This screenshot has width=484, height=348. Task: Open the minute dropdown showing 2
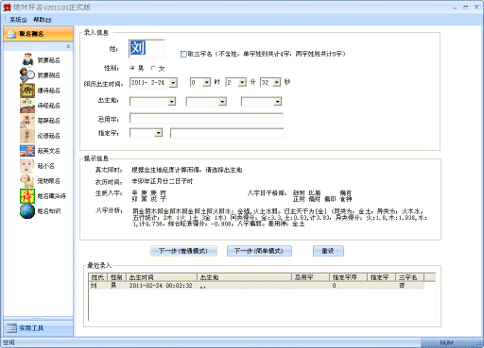pyautogui.click(x=242, y=82)
